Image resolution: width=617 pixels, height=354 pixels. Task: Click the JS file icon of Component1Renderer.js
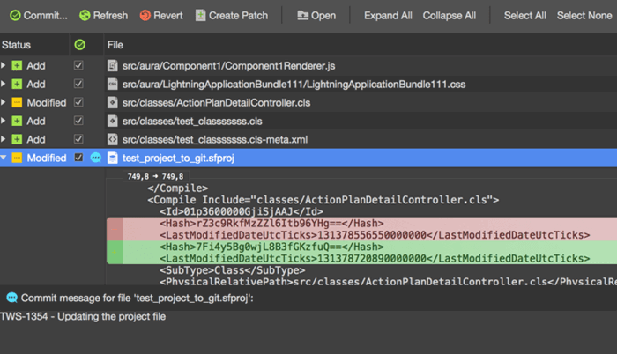pos(113,66)
